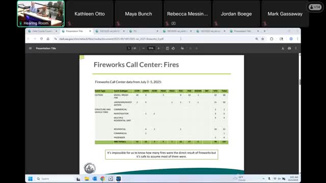Show the +14 additional participants
326x183 pixels.
pos(315,7)
